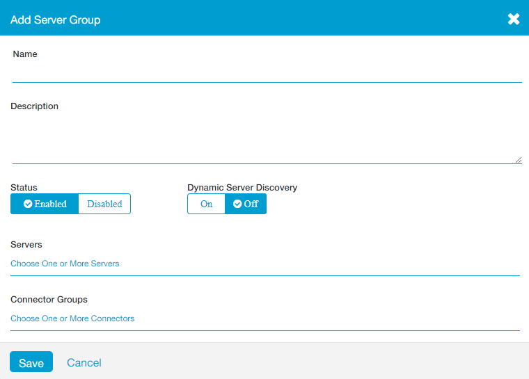The width and height of the screenshot is (529, 379).
Task: Select the Status label text
Action: coord(24,187)
